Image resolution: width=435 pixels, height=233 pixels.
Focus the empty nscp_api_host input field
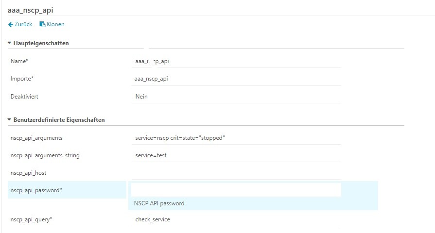click(236, 173)
